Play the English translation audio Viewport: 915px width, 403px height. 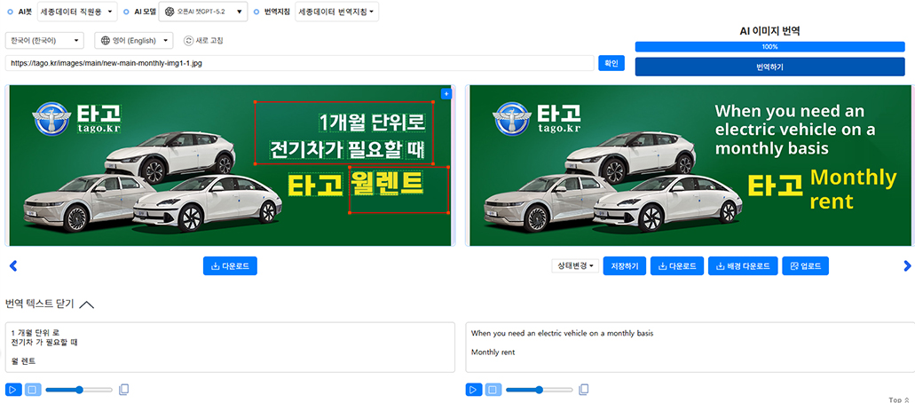(474, 390)
